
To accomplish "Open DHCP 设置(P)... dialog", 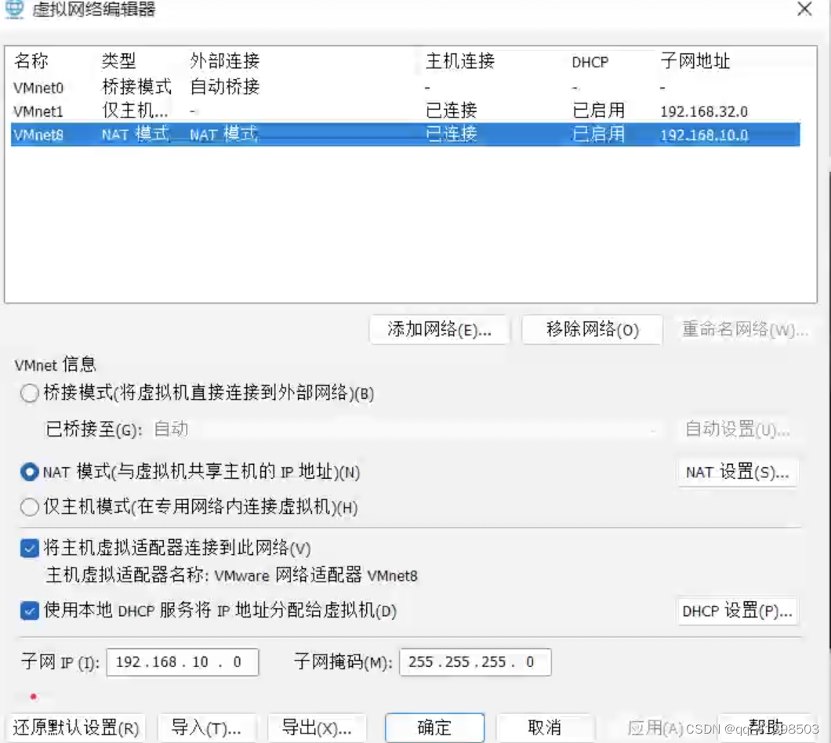I will [737, 611].
